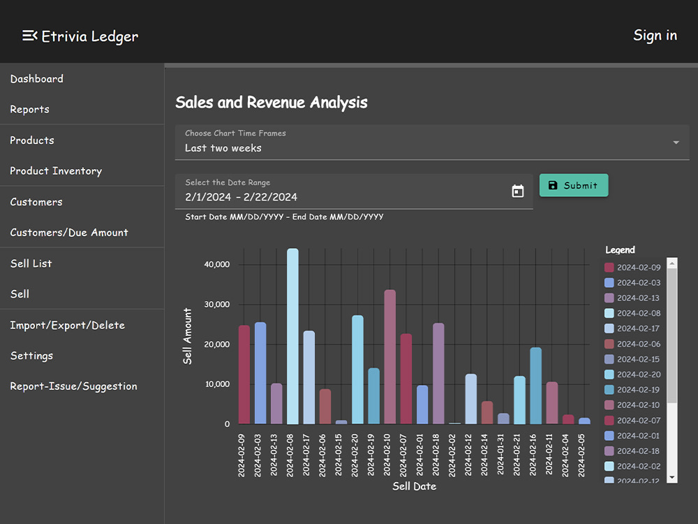698x524 pixels.
Task: Click the dropdown arrow next to Last two weeks
Action: 676,143
